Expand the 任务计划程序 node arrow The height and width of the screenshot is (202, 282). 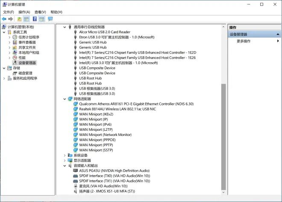tap(9, 38)
